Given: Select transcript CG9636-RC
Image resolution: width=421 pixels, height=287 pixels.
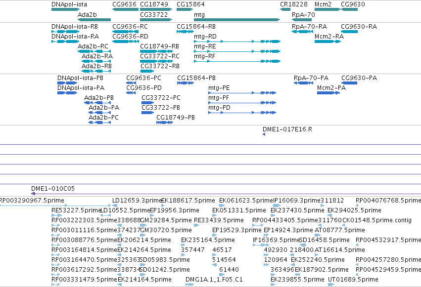Looking at the screenshot, I should 130,27.
